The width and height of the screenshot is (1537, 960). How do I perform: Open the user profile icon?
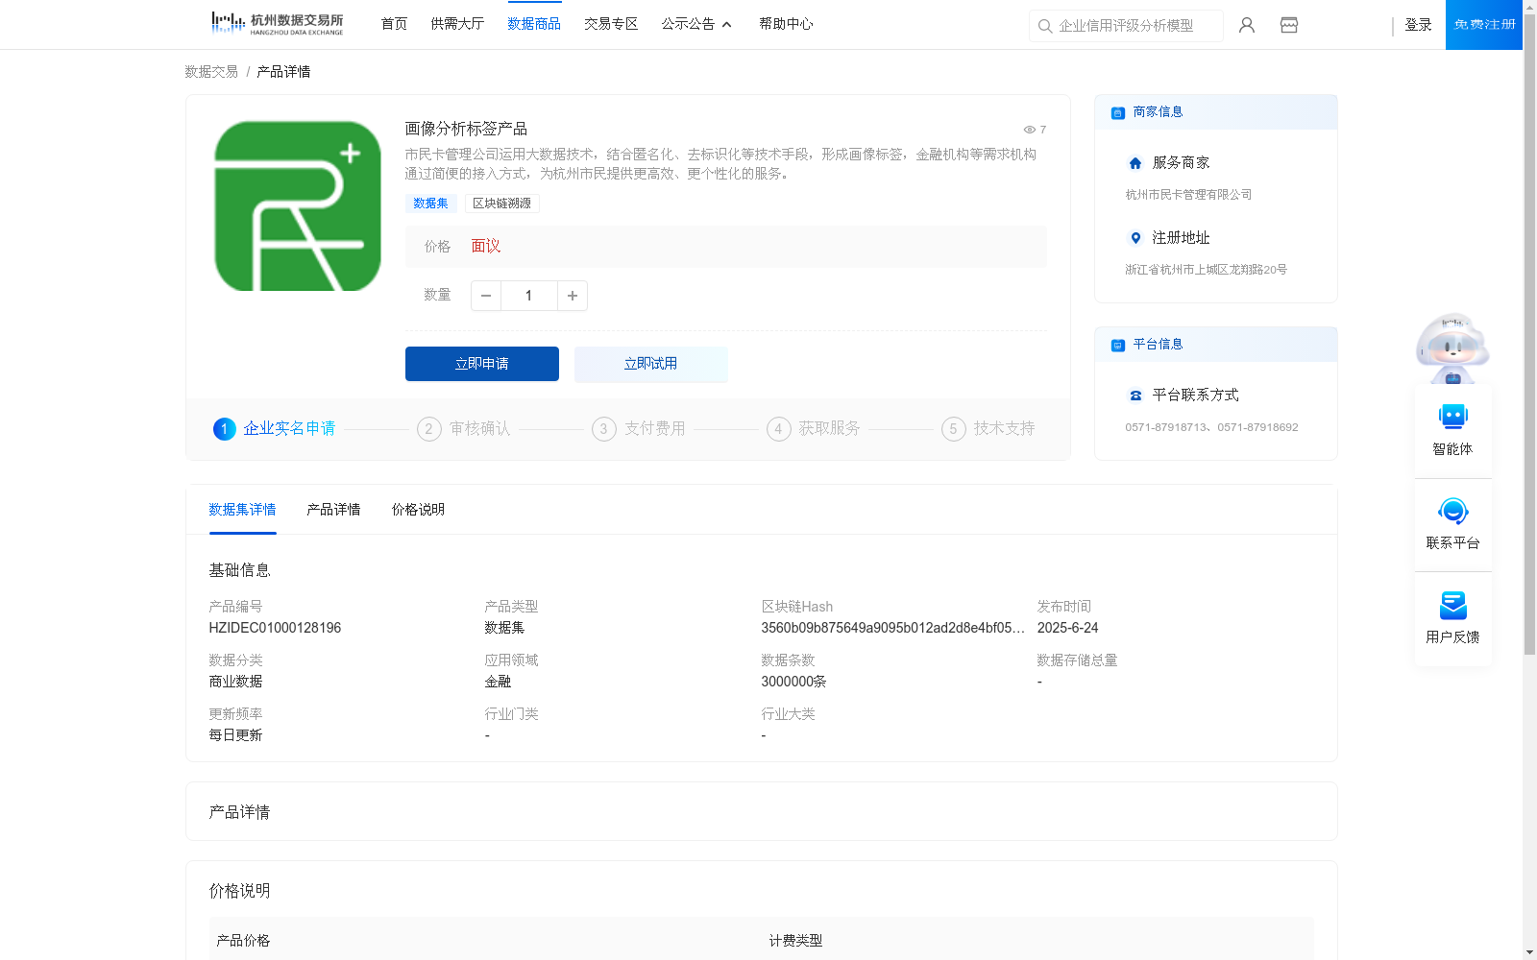1247,25
